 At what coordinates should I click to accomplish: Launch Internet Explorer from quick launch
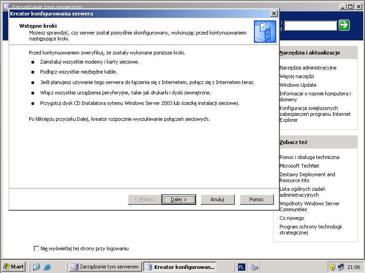[47, 267]
